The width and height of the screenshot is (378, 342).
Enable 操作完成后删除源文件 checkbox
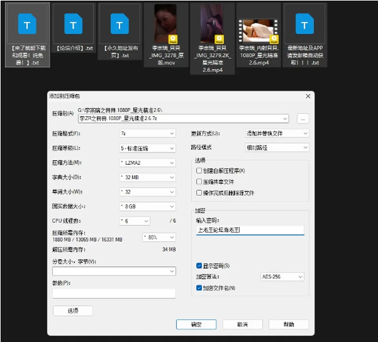tap(199, 193)
